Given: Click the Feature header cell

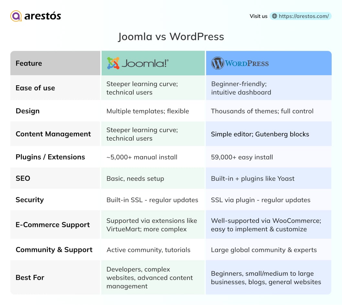Looking at the screenshot, I should coord(29,64).
